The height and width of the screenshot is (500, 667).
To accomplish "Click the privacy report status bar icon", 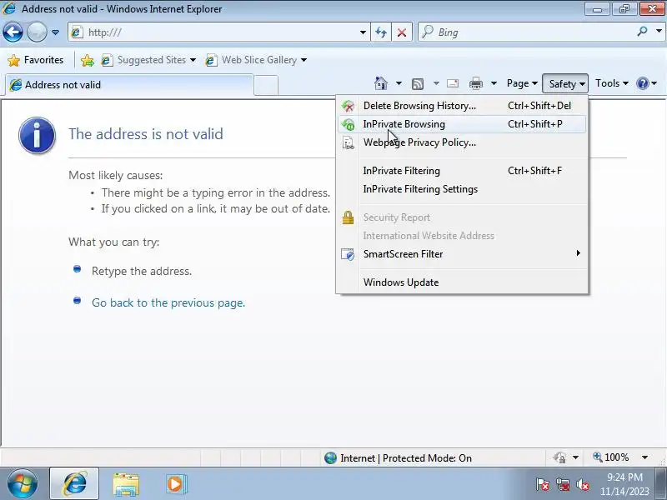I will coord(559,457).
